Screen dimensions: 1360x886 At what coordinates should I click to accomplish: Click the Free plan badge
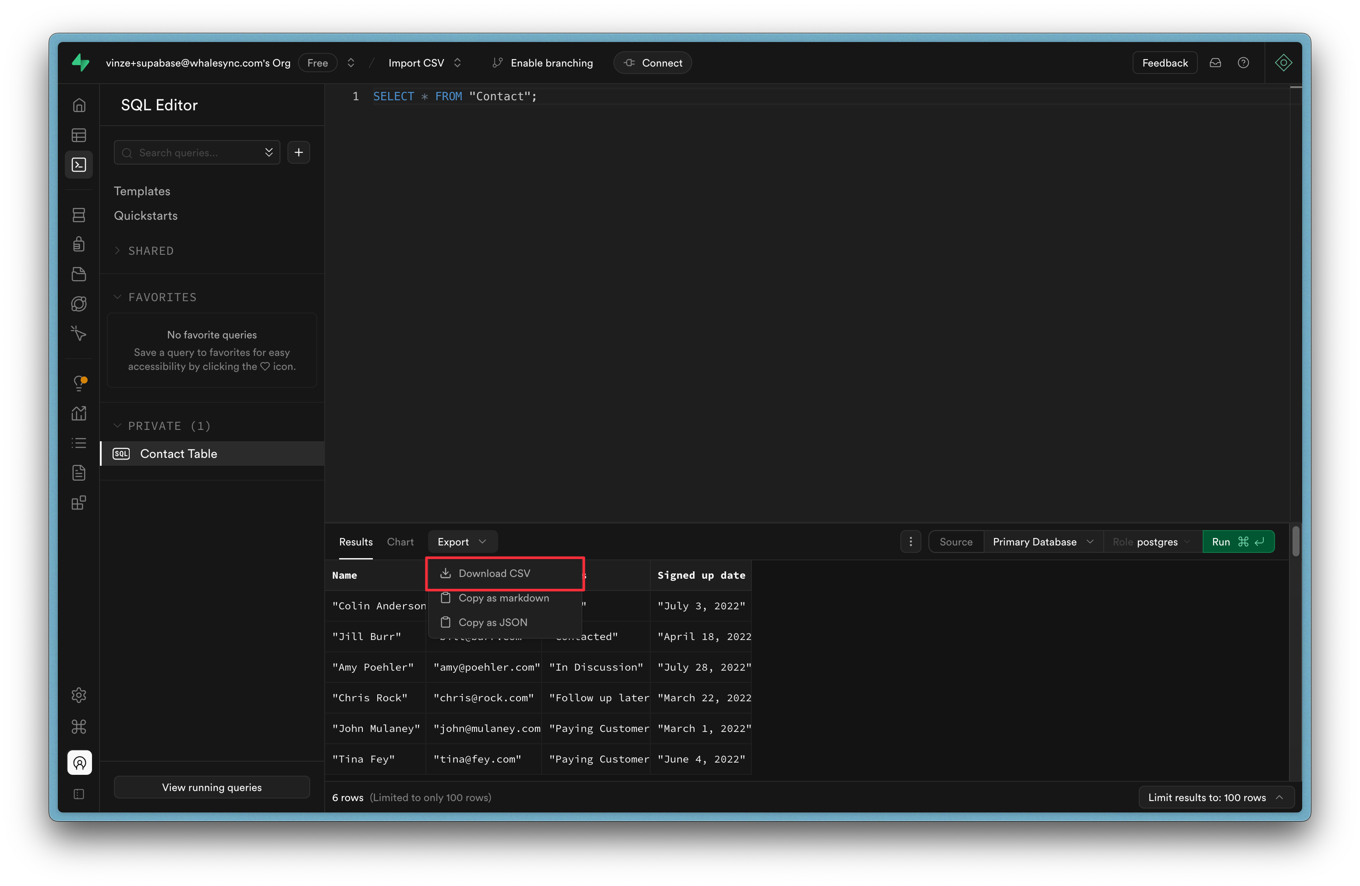point(318,63)
